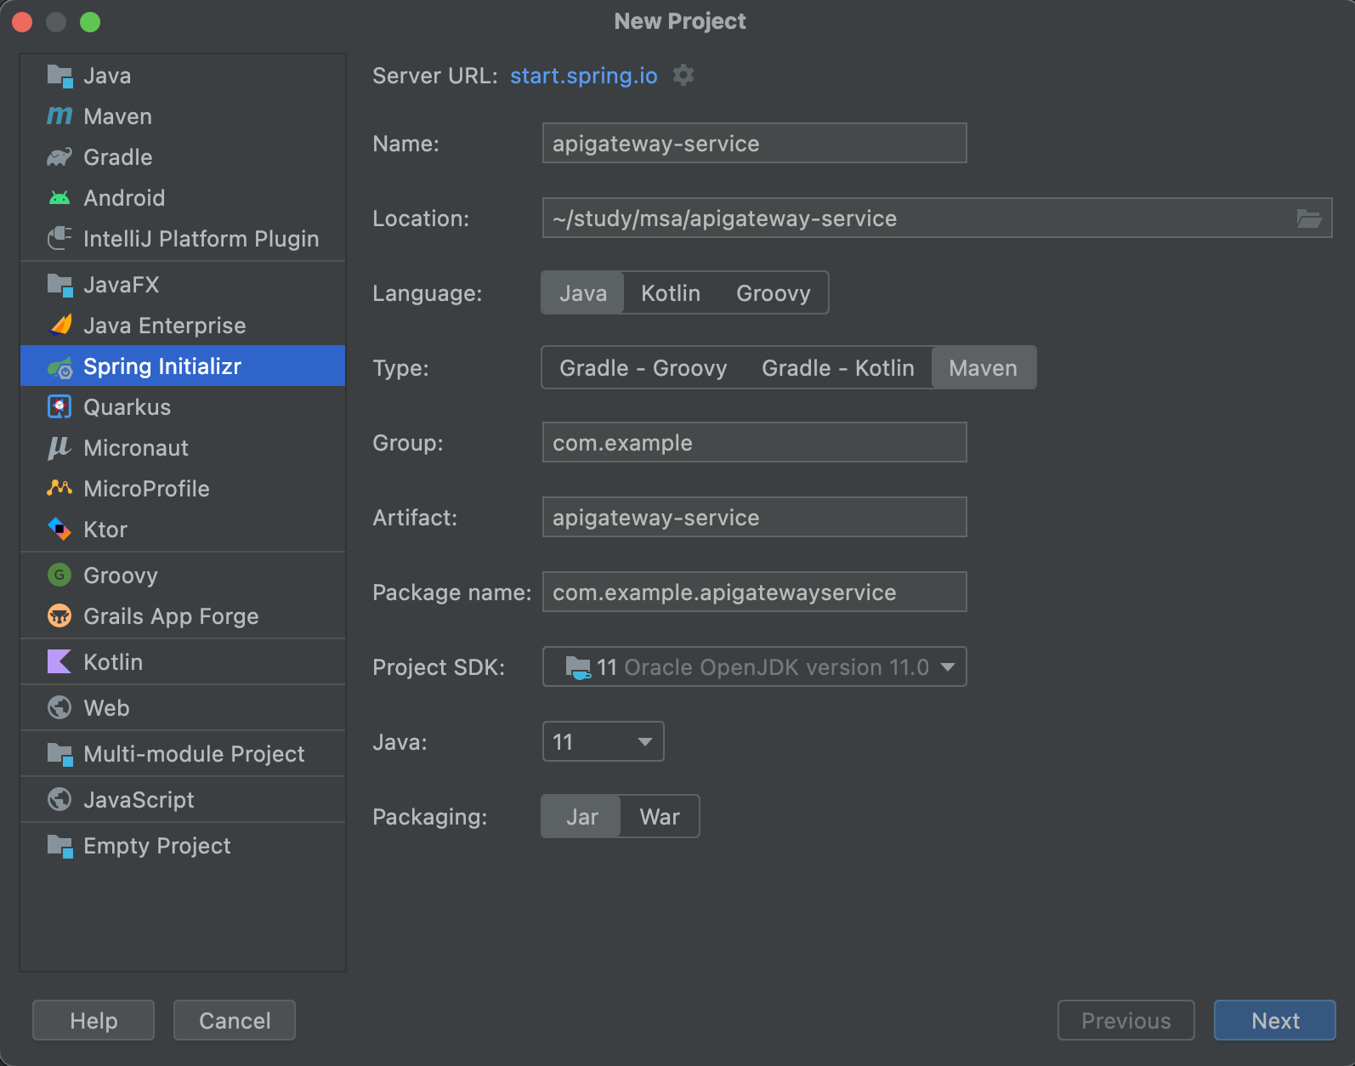Select Kotlin as the language
This screenshot has width=1355, height=1066.
pyautogui.click(x=671, y=293)
